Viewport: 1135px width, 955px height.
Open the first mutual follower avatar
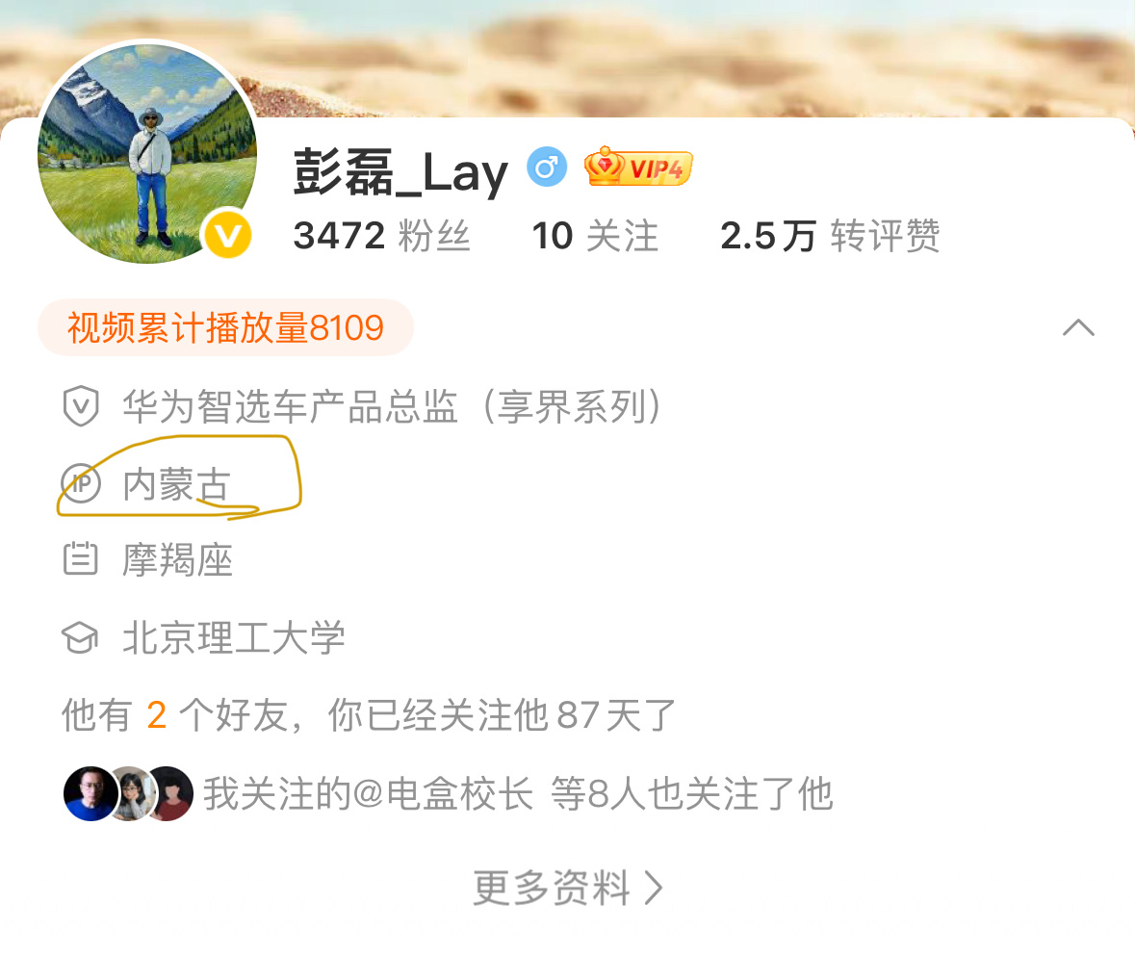[90, 793]
